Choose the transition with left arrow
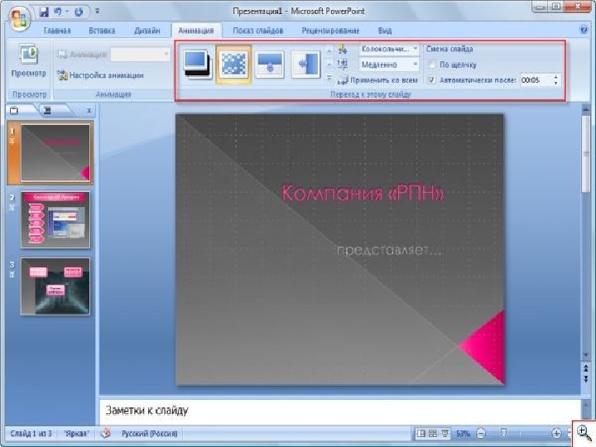596x447 pixels. point(306,65)
